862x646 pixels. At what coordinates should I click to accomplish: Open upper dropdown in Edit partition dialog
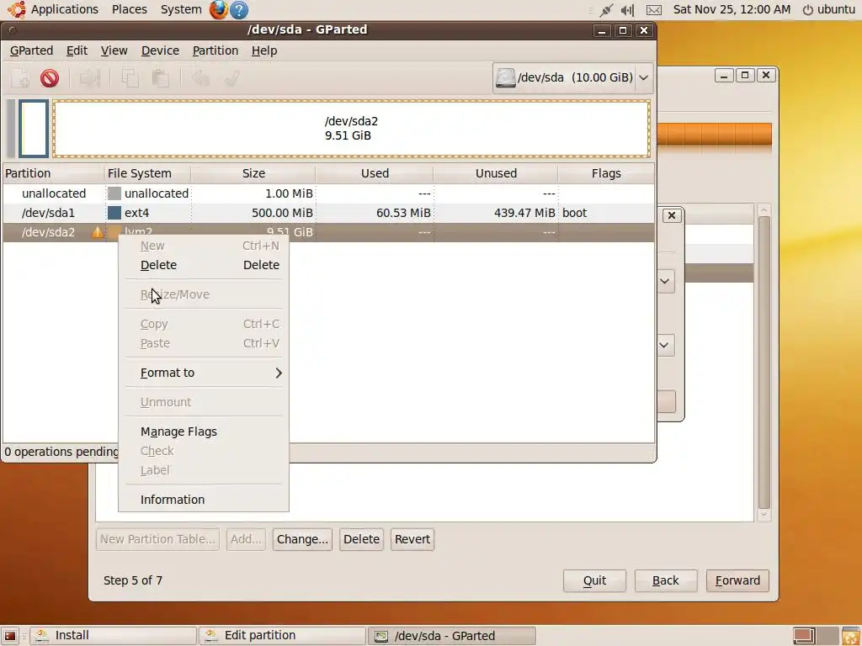point(664,281)
